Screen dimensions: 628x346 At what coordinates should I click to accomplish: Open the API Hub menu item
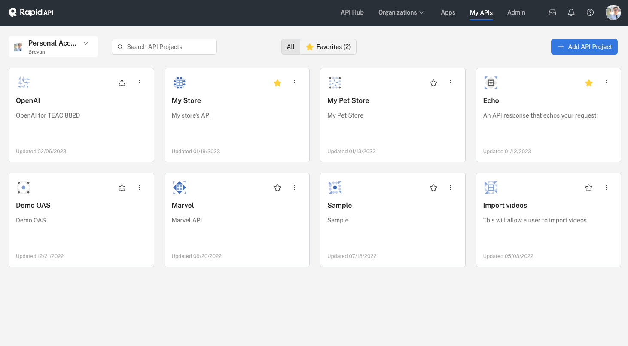click(352, 12)
